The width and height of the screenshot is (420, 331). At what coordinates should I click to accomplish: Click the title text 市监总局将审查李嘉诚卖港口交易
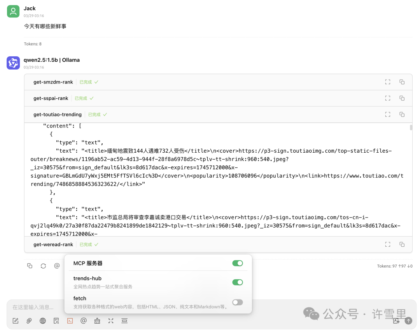[x=147, y=217]
